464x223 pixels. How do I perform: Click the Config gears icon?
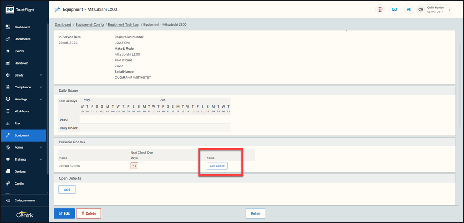pos(8,184)
